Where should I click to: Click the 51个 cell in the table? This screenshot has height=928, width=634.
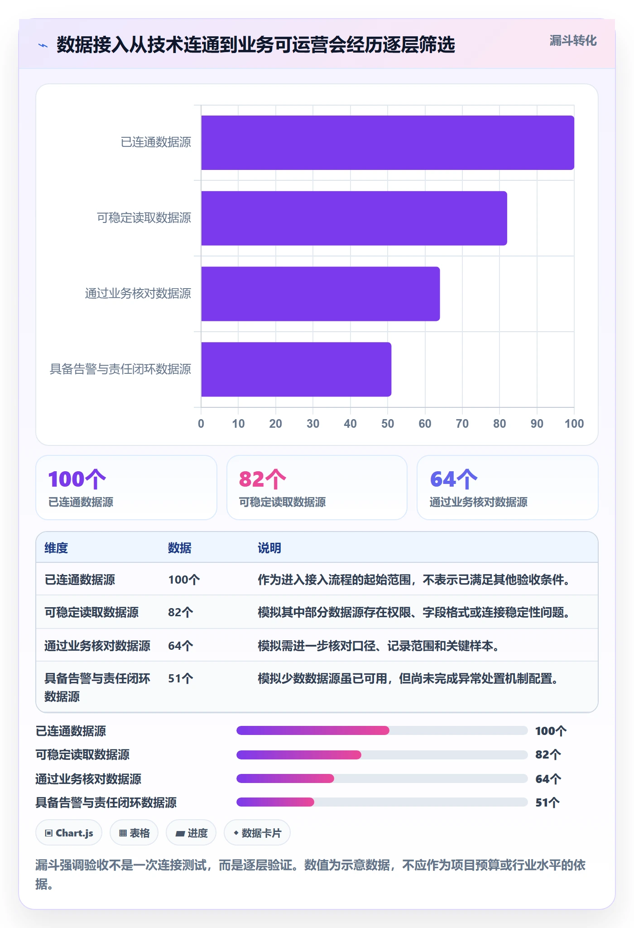tap(181, 678)
